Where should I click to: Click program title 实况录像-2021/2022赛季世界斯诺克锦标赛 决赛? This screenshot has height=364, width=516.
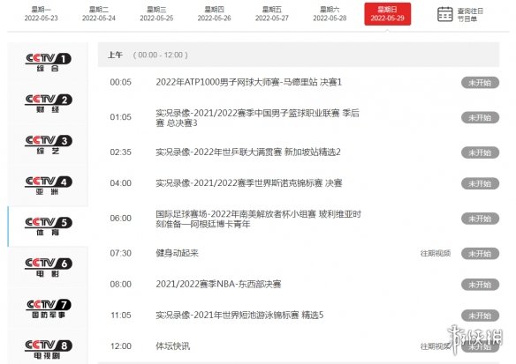(x=249, y=182)
